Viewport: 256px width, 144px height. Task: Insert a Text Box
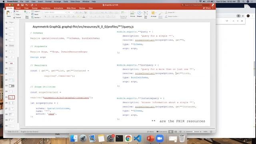click(146, 14)
